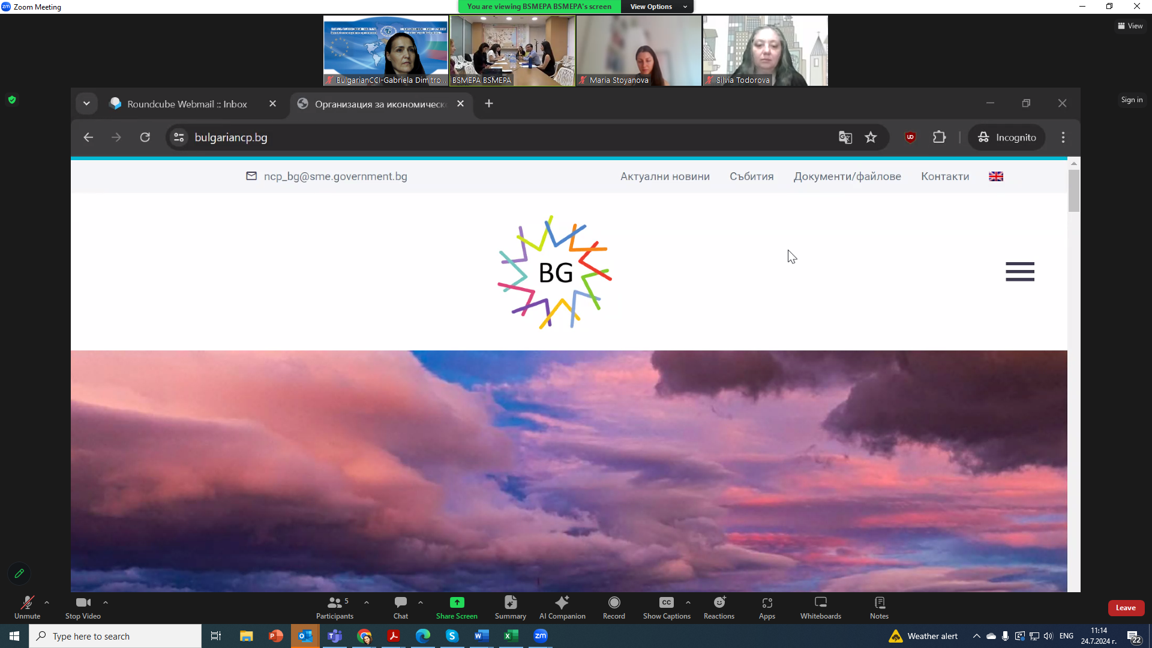1152x648 pixels.
Task: Open the Chrome three-dot menu
Action: tap(1063, 137)
